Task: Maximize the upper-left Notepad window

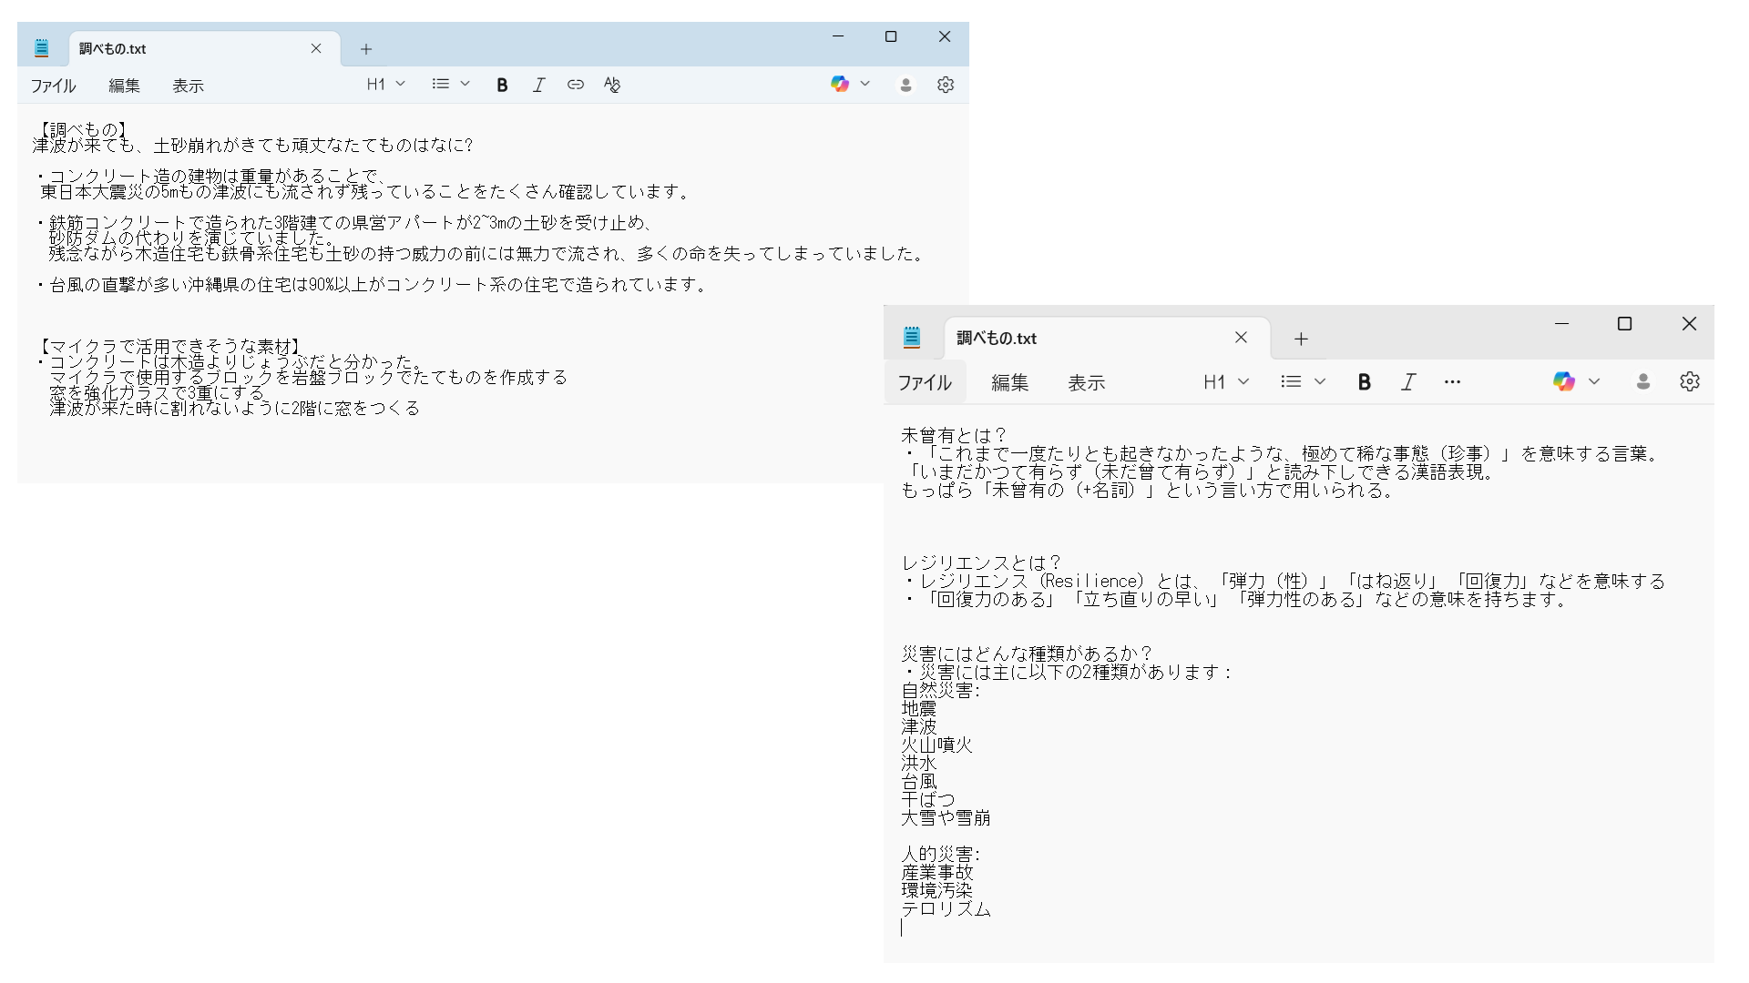Action: [x=891, y=36]
